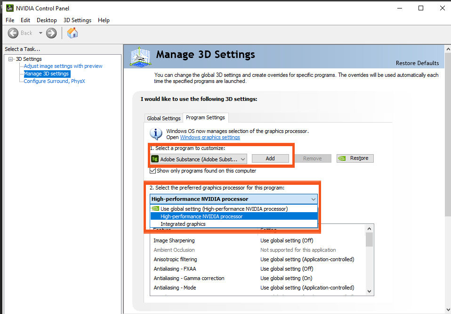This screenshot has width=451, height=314.
Task: Open the Home icon in toolbar
Action: [x=72, y=33]
